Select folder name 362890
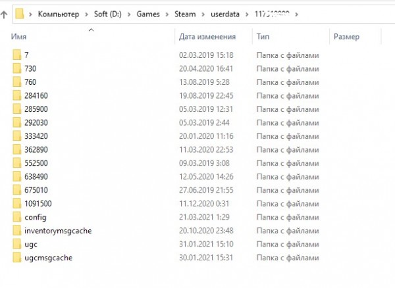The width and height of the screenshot is (395, 288). (36, 150)
